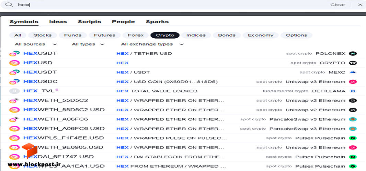Open the All types dropdown
This screenshot has width=366, height=171.
click(x=88, y=44)
